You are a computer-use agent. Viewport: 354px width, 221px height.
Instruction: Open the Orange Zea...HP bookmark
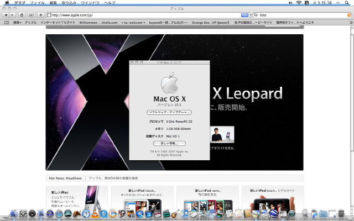tap(210, 23)
